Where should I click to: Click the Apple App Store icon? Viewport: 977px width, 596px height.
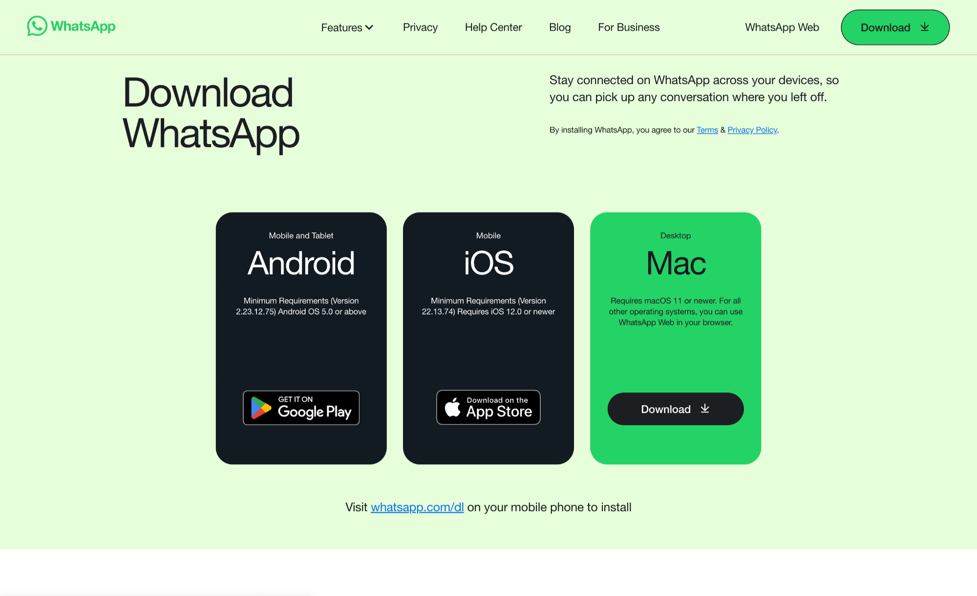point(488,408)
